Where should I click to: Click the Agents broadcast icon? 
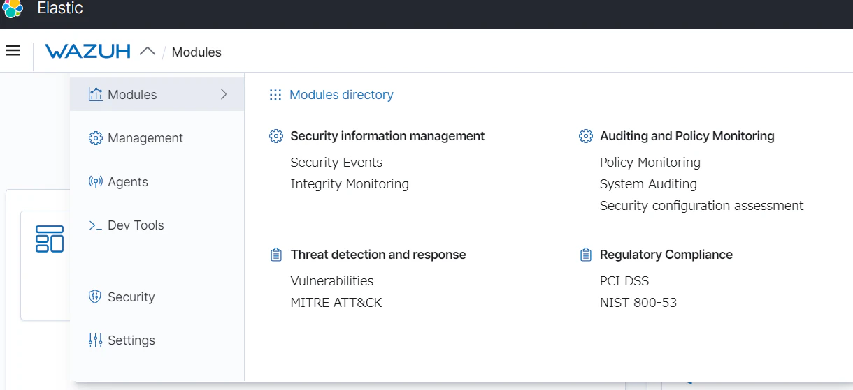click(x=96, y=182)
